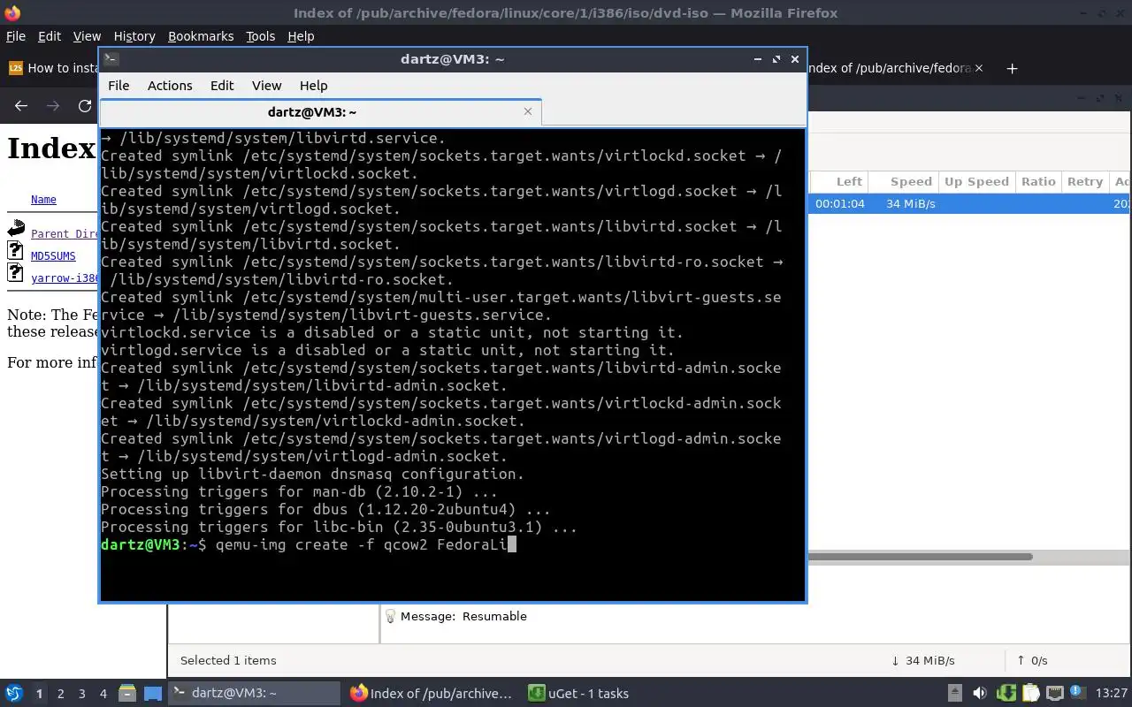
Task: Switch to the 'How to install' Firefox tab
Action: (51, 68)
